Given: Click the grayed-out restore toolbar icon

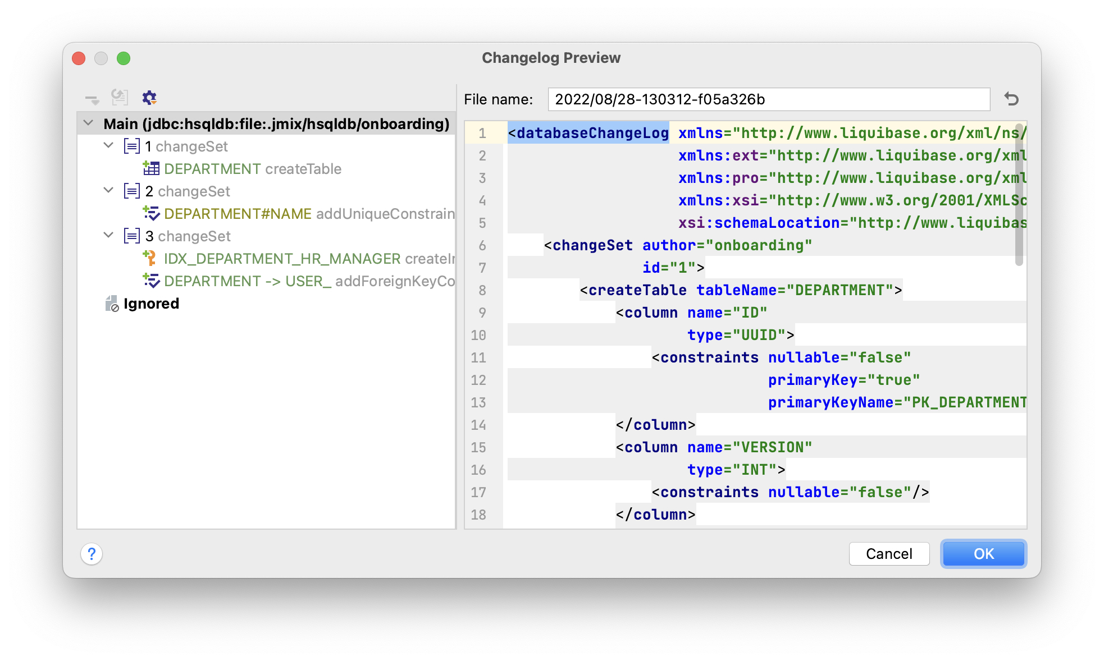Looking at the screenshot, I should pyautogui.click(x=120, y=98).
